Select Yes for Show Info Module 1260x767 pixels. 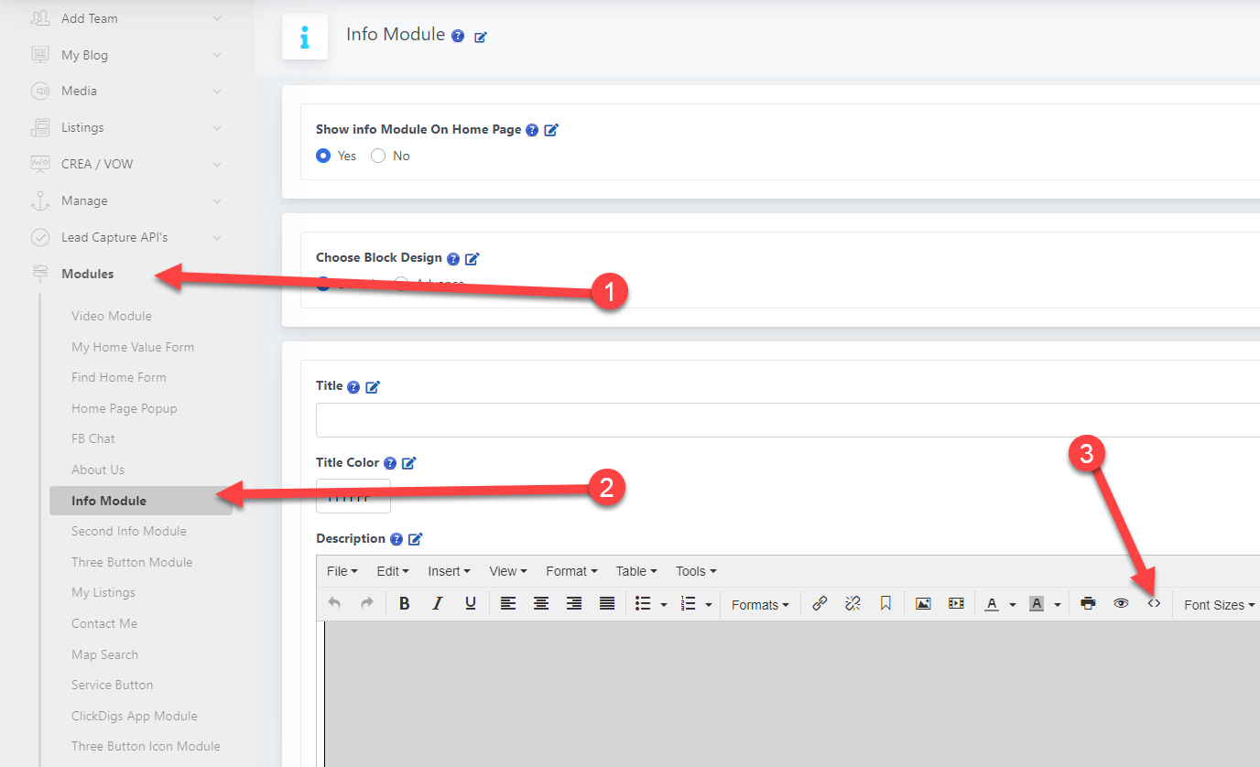coord(323,157)
